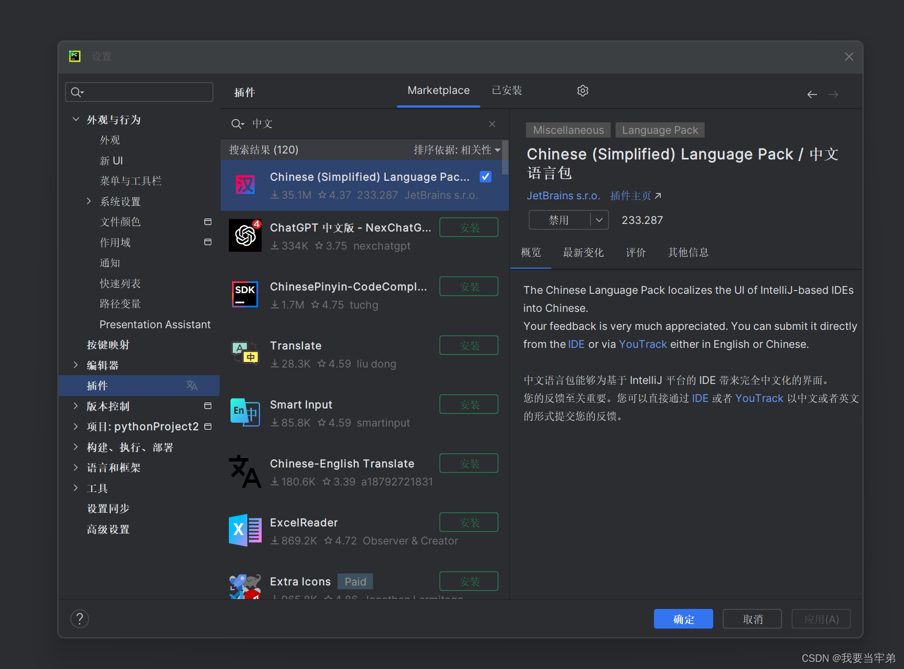Screen dimensions: 904x669
Task: Click the 禁用 button
Action: (x=559, y=220)
